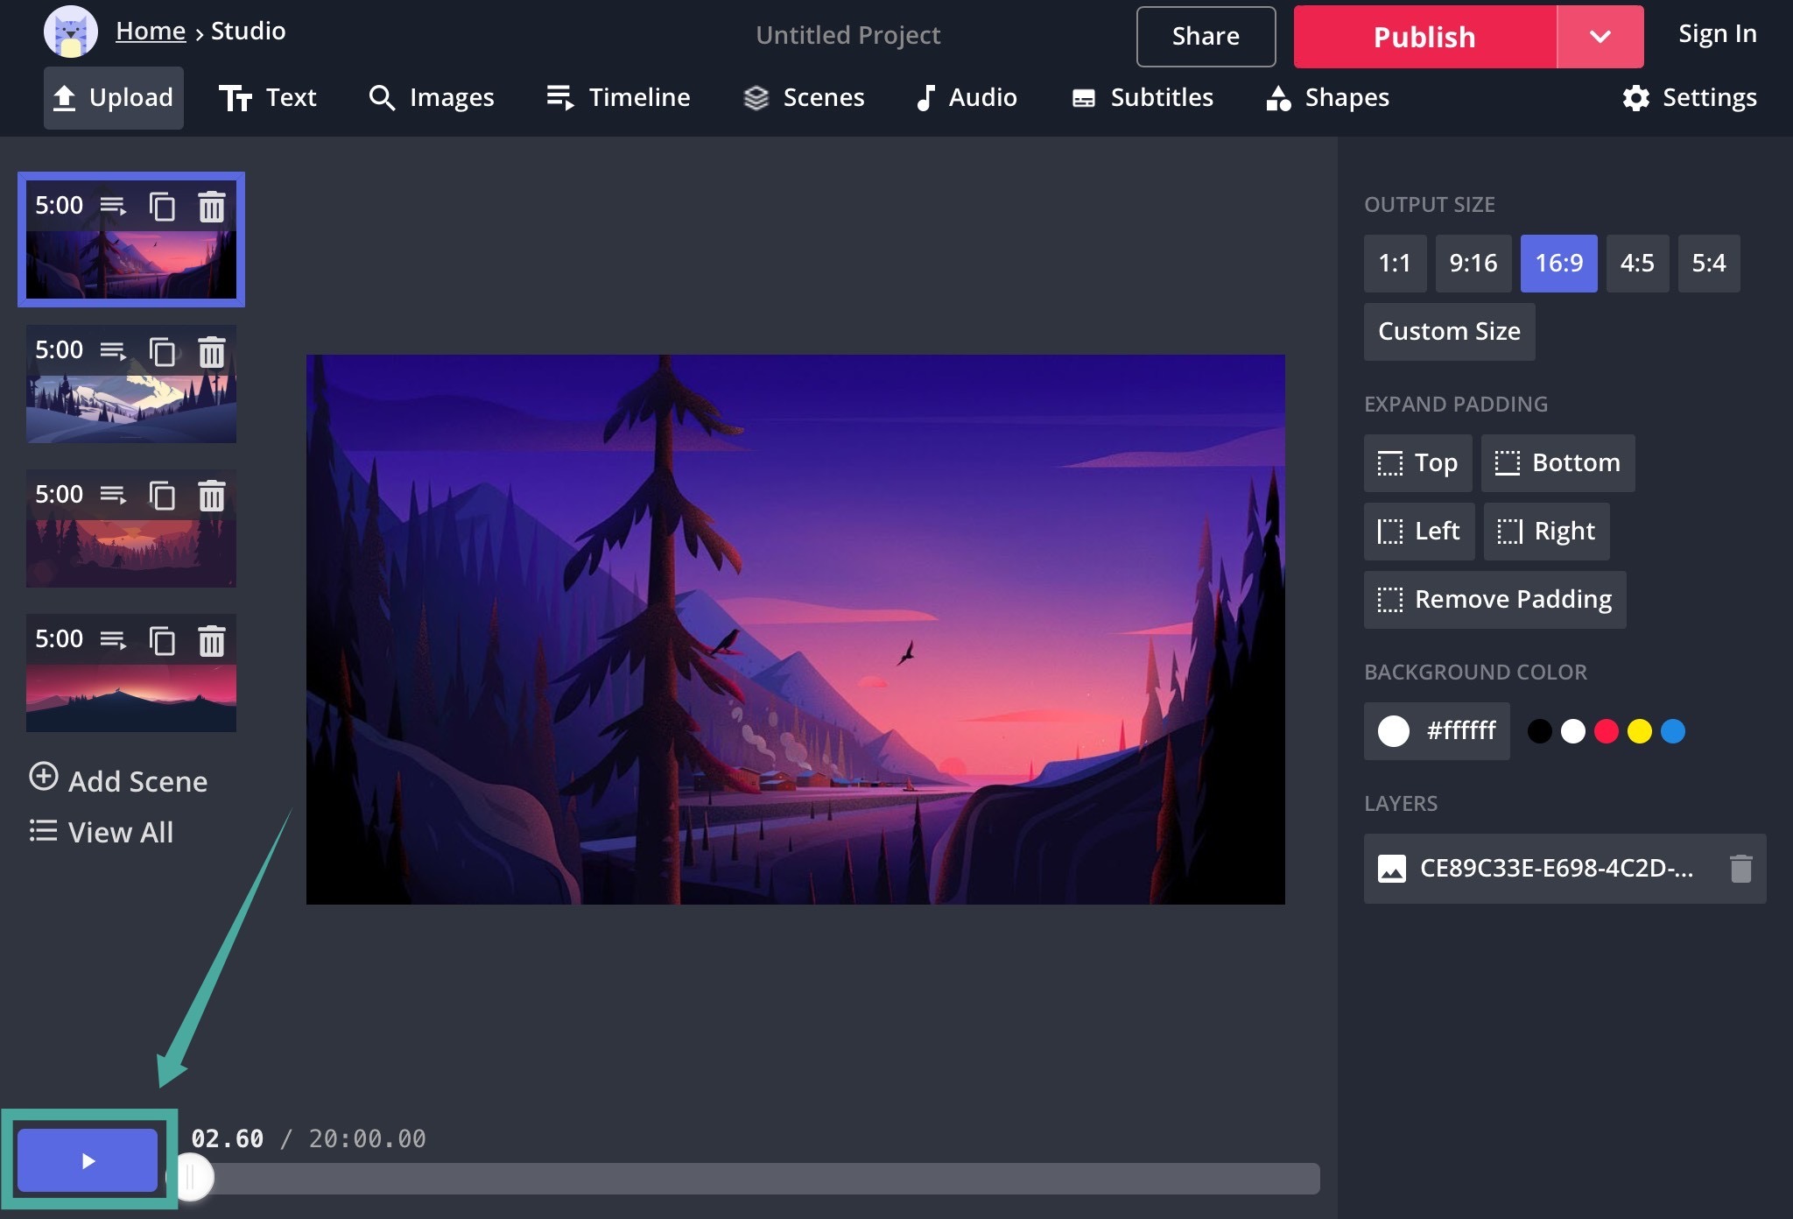This screenshot has width=1793, height=1219.
Task: Open the #ffffff background color picker
Action: tap(1437, 730)
